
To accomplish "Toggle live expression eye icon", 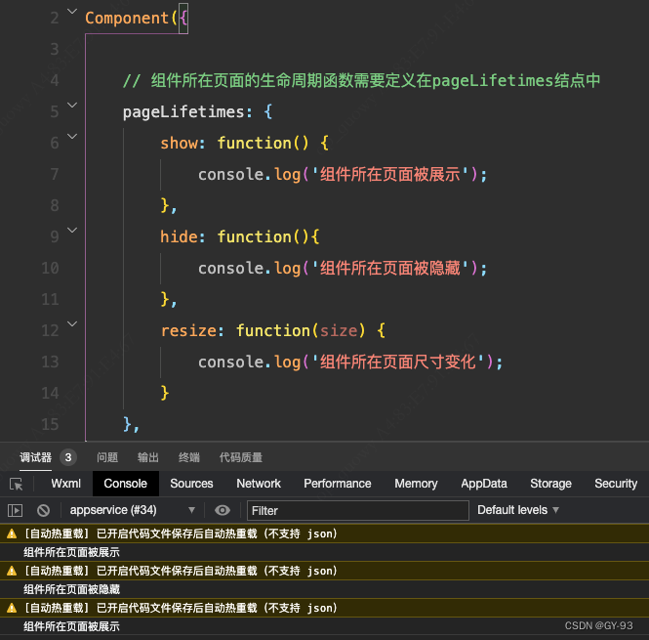I will point(223,510).
